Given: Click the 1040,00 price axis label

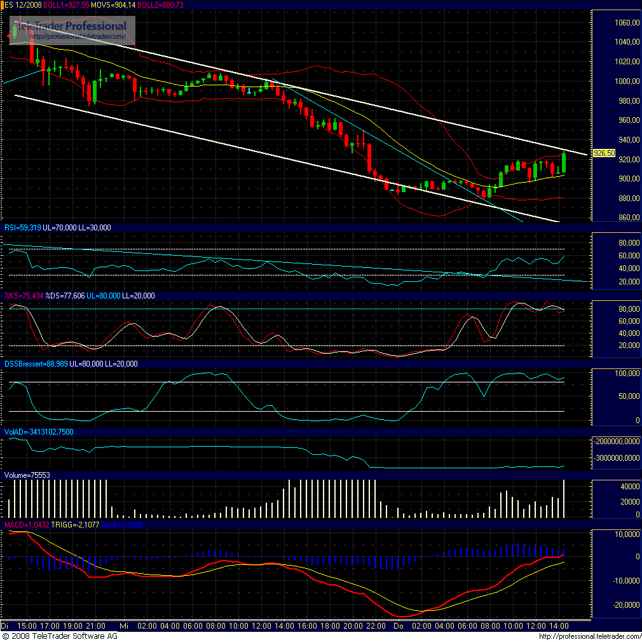Looking at the screenshot, I should [x=627, y=42].
